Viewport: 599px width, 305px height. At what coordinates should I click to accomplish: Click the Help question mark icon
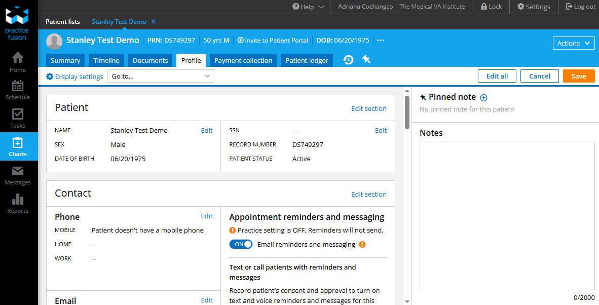coord(295,7)
